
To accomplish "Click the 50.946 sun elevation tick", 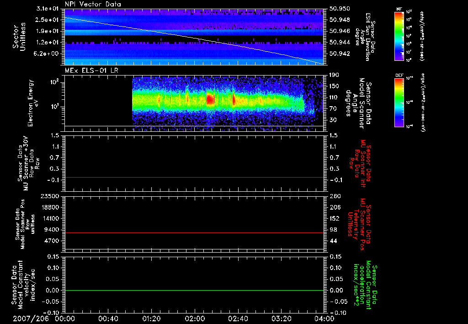I will (340, 31).
